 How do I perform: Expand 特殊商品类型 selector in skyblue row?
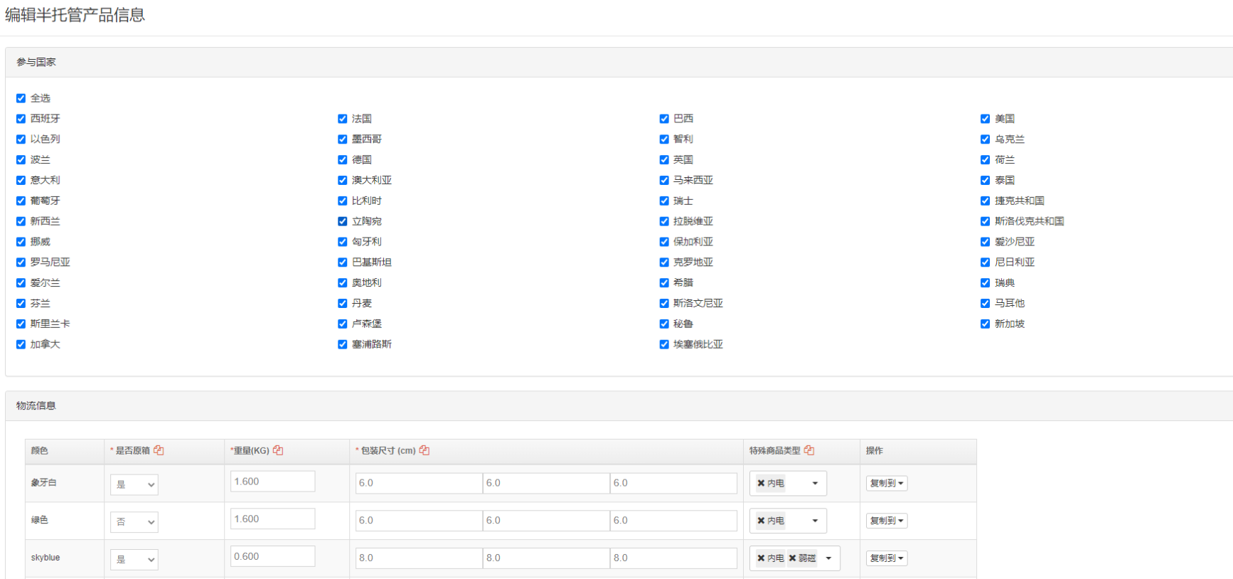click(828, 558)
